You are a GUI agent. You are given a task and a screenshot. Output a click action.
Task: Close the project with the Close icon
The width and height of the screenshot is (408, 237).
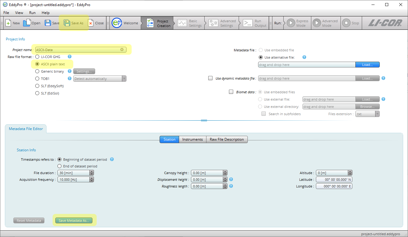click(91, 23)
